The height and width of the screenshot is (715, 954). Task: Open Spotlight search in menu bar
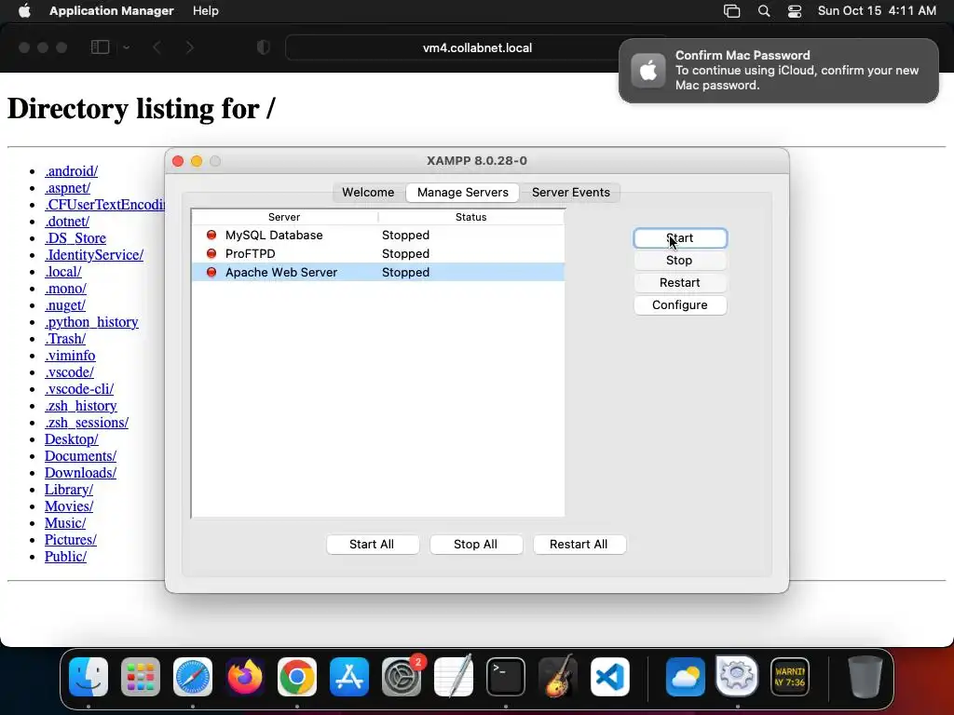pos(764,11)
